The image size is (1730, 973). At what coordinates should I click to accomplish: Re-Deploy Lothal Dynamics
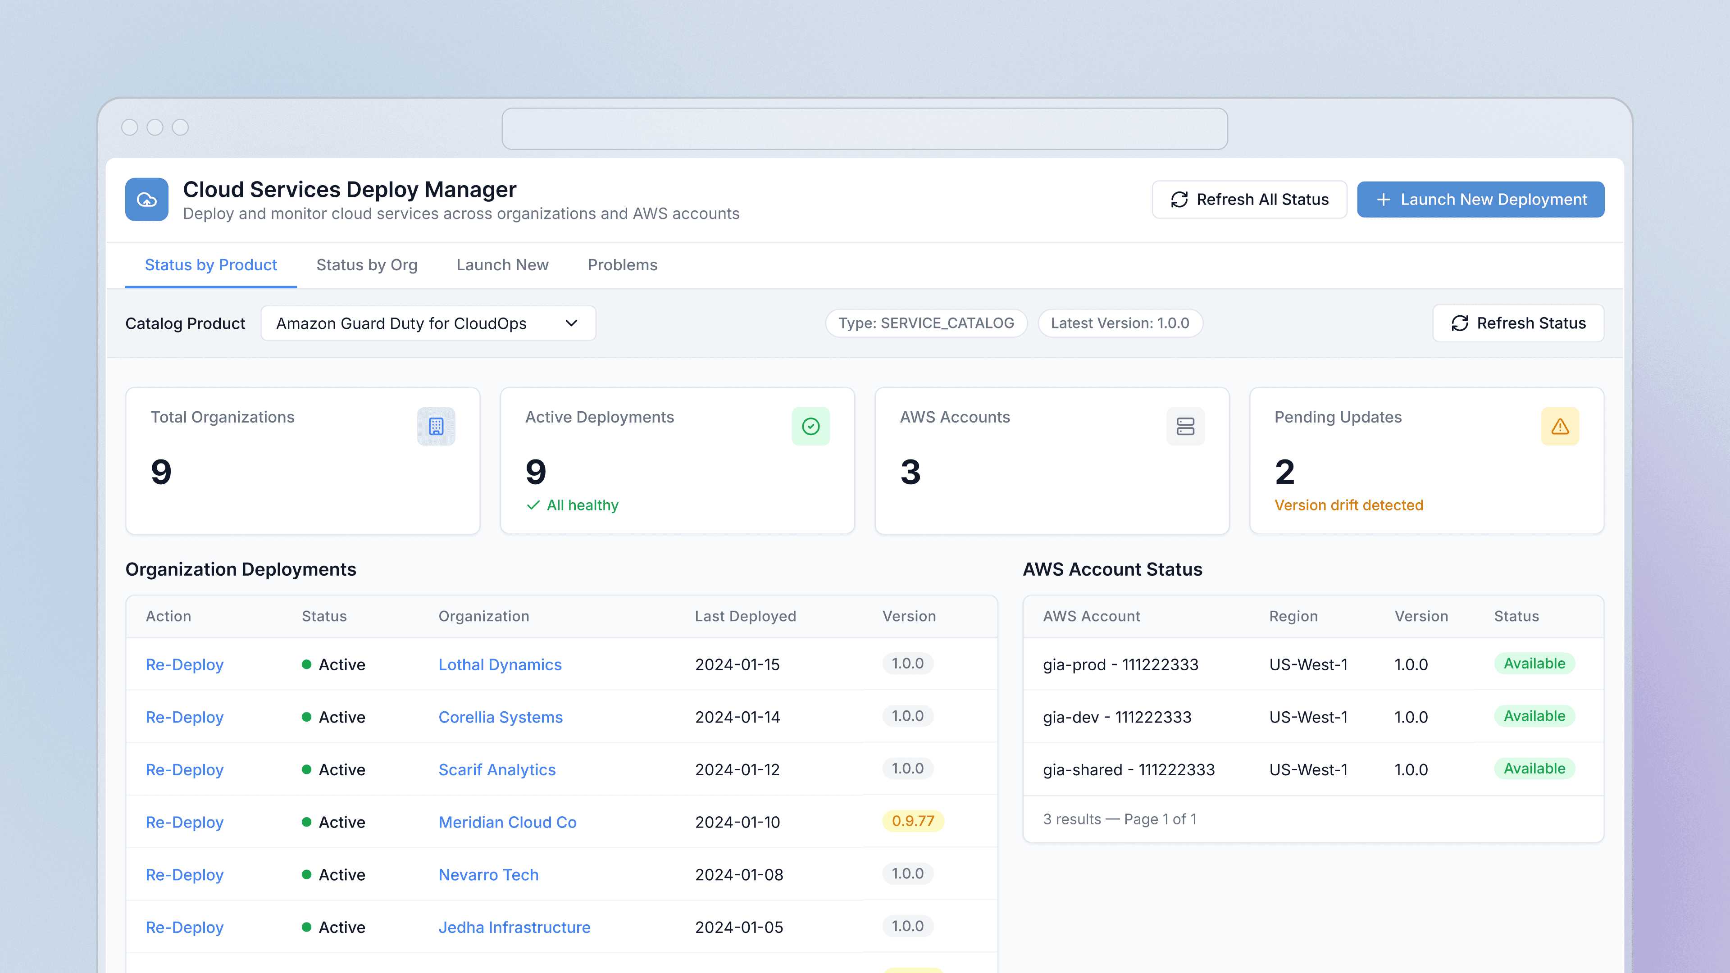(x=185, y=664)
